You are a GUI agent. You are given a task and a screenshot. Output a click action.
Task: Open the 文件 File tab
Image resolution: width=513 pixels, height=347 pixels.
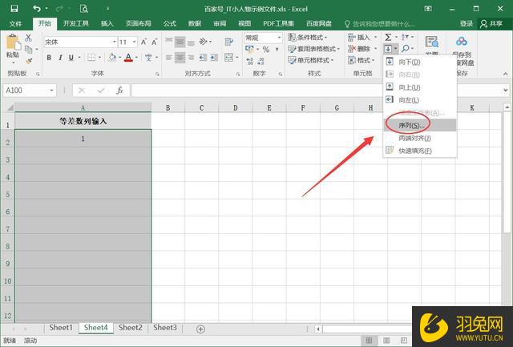click(15, 23)
